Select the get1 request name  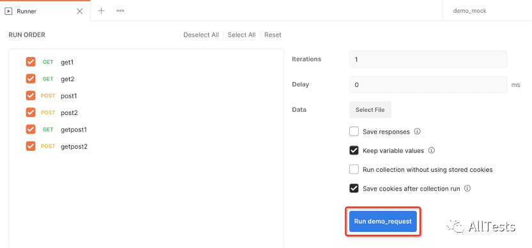click(x=67, y=62)
